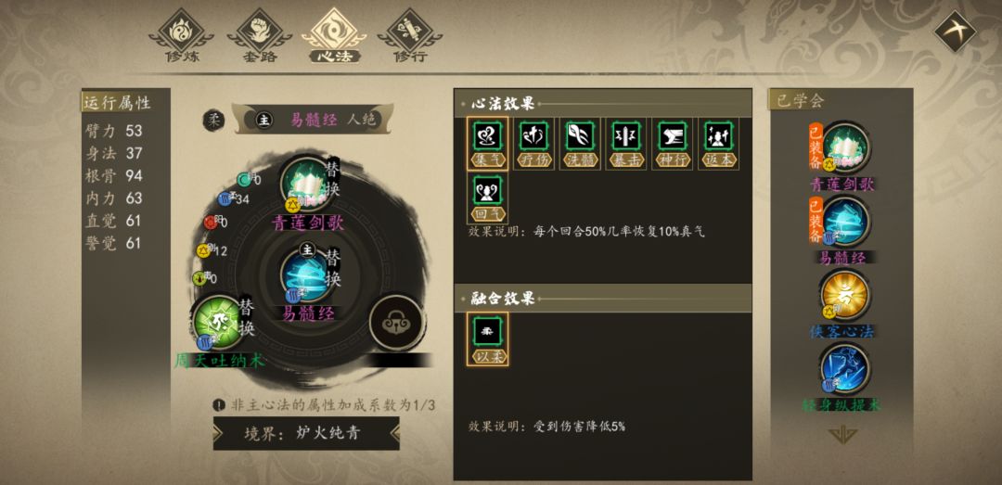Select the 回气 effect icon

(x=488, y=197)
